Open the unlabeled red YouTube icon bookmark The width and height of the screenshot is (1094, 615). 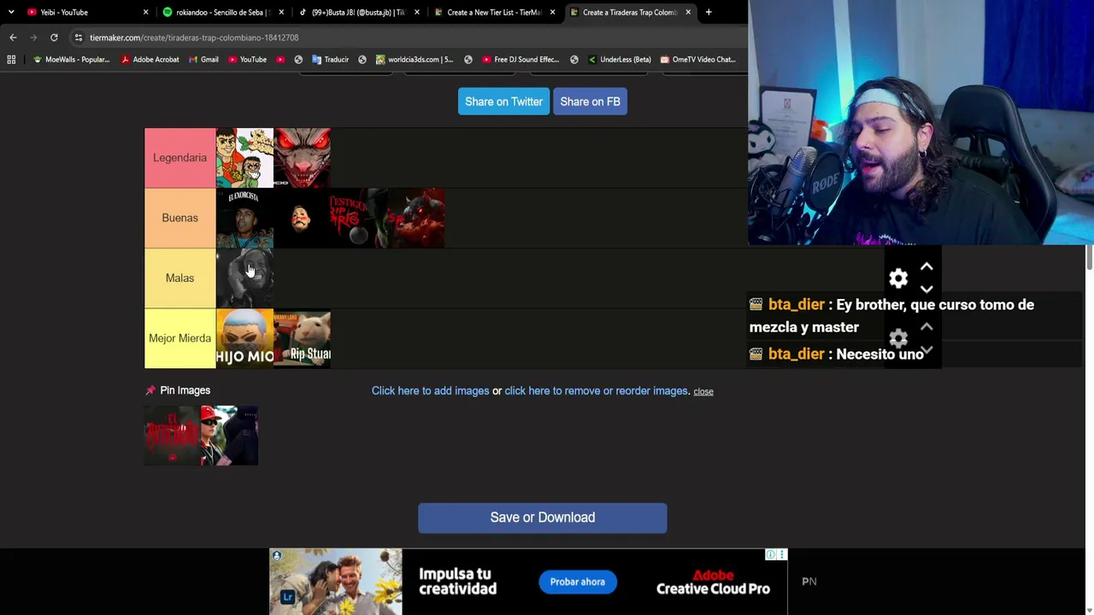point(280,60)
